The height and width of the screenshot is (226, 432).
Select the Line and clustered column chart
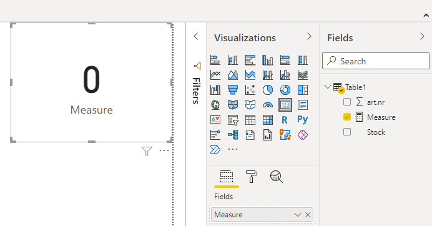[285, 75]
